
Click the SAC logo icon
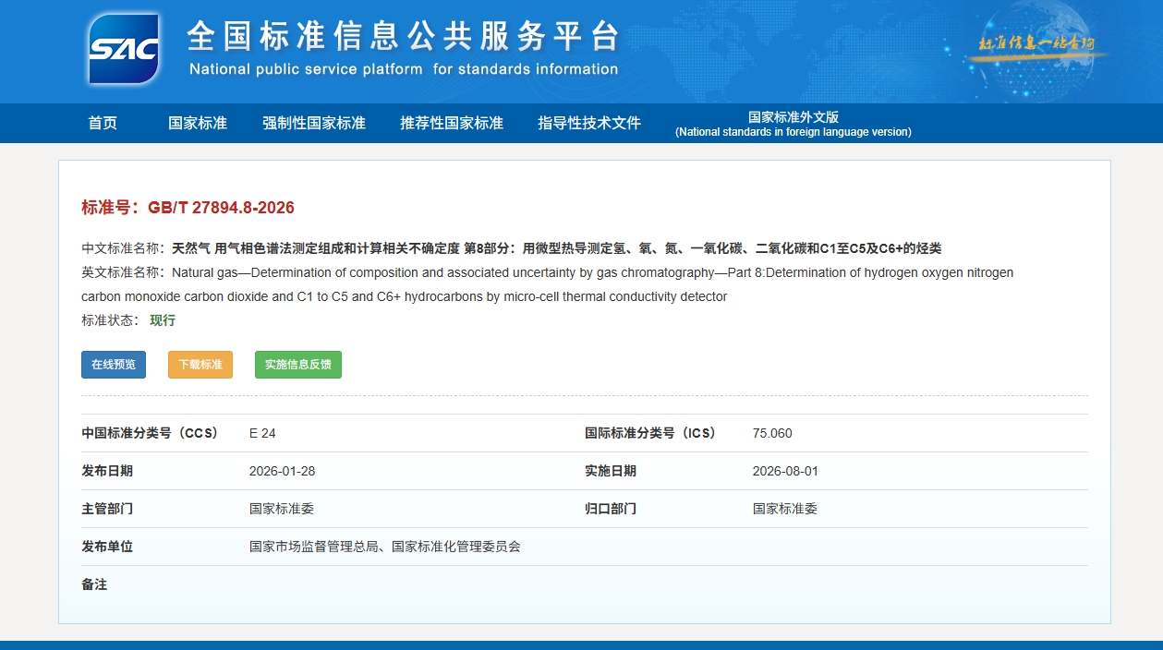pyautogui.click(x=124, y=49)
